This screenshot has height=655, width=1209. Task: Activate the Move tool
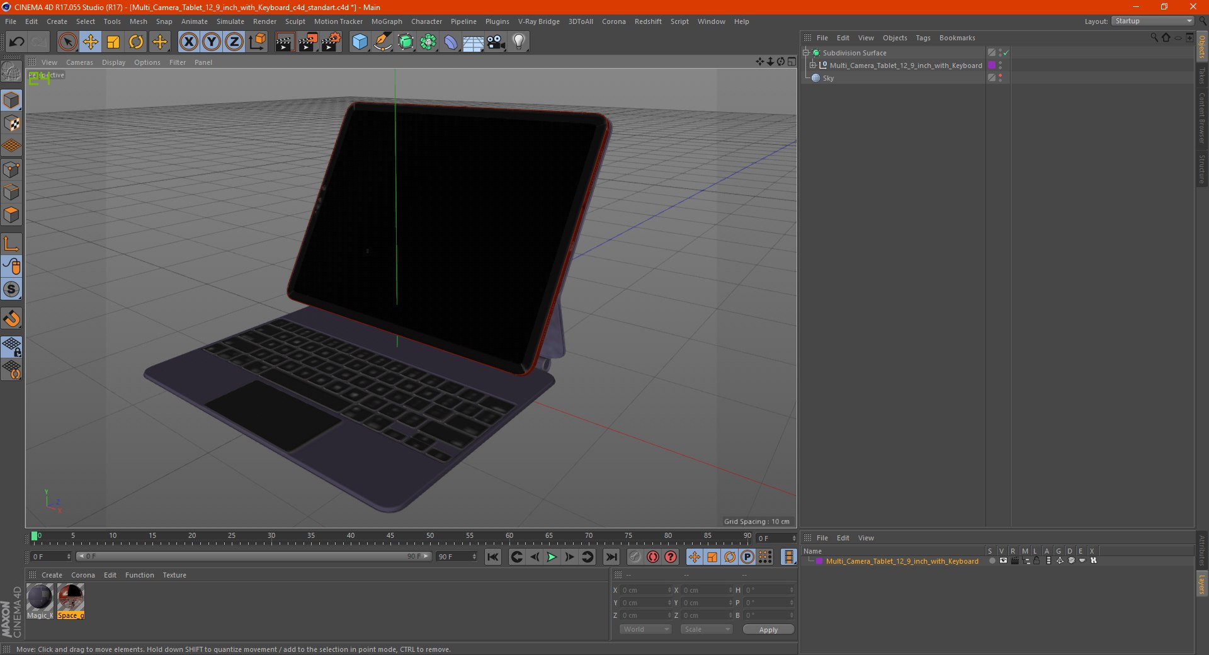click(x=91, y=42)
